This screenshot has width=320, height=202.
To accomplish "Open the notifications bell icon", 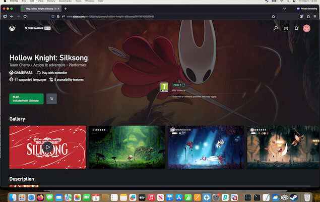I will 296,28.
